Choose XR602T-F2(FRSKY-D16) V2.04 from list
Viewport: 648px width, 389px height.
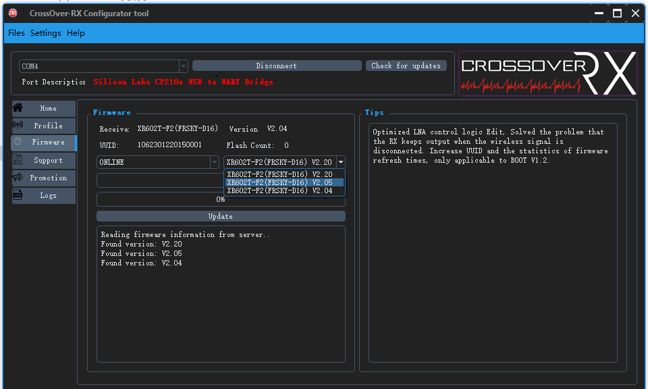click(x=284, y=190)
